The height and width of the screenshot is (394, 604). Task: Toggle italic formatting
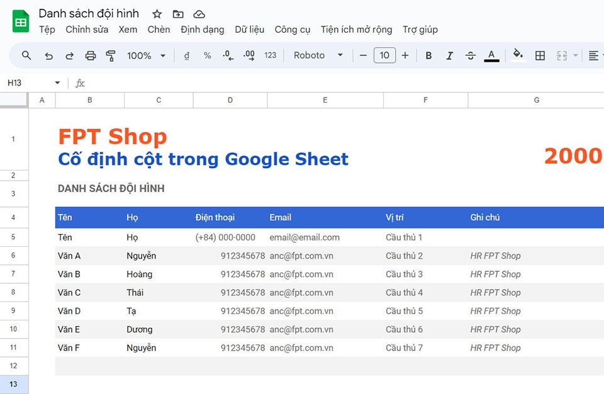pos(449,55)
